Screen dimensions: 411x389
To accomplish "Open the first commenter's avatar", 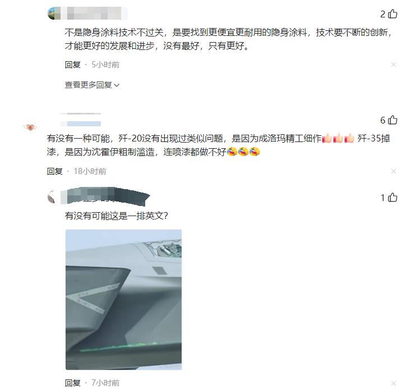I will coord(53,13).
